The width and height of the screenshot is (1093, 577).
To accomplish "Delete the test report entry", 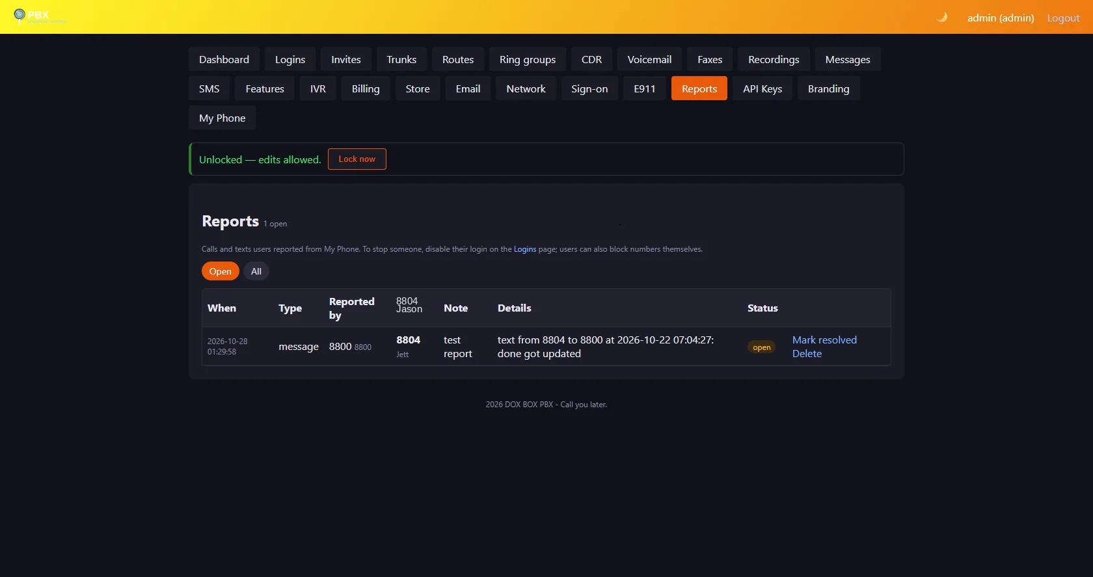I will coord(807,353).
